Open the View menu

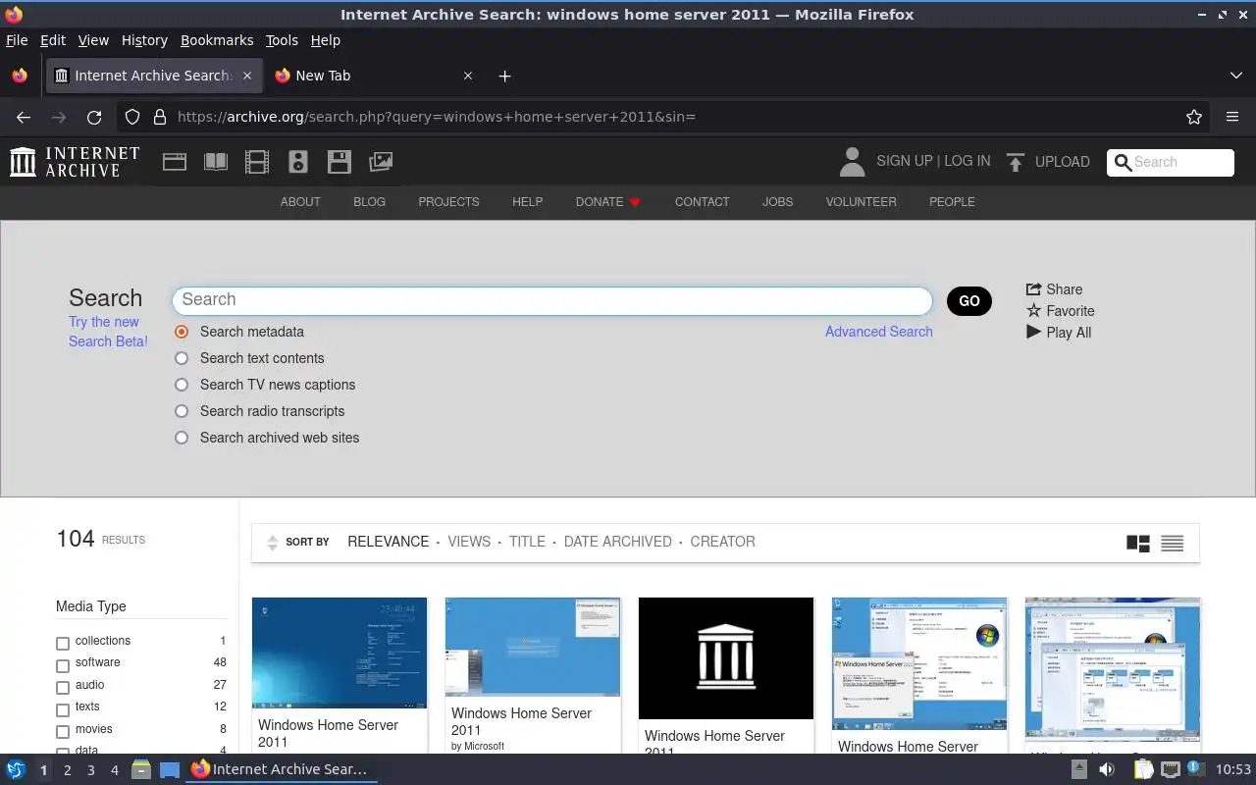93,40
